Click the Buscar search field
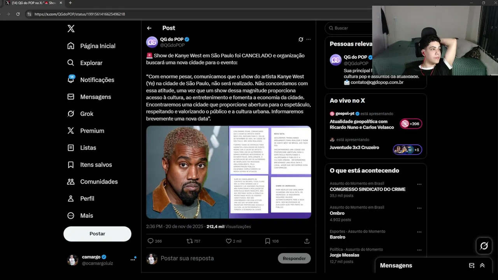Image resolution: width=498 pixels, height=280 pixels. point(349,28)
